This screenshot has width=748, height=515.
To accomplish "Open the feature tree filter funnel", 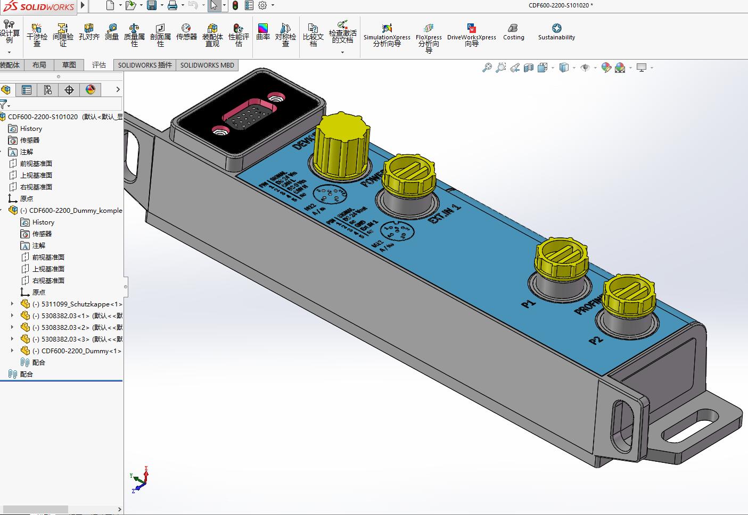I will 4,104.
